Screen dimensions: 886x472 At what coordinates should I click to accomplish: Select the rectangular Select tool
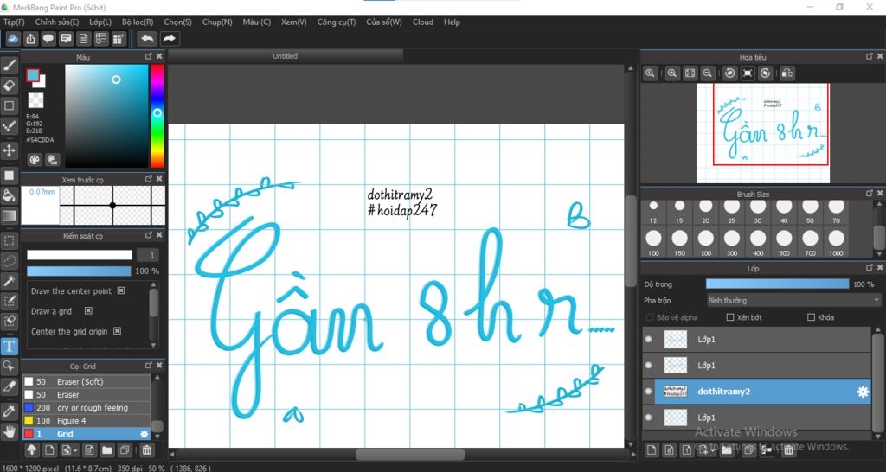coord(9,241)
